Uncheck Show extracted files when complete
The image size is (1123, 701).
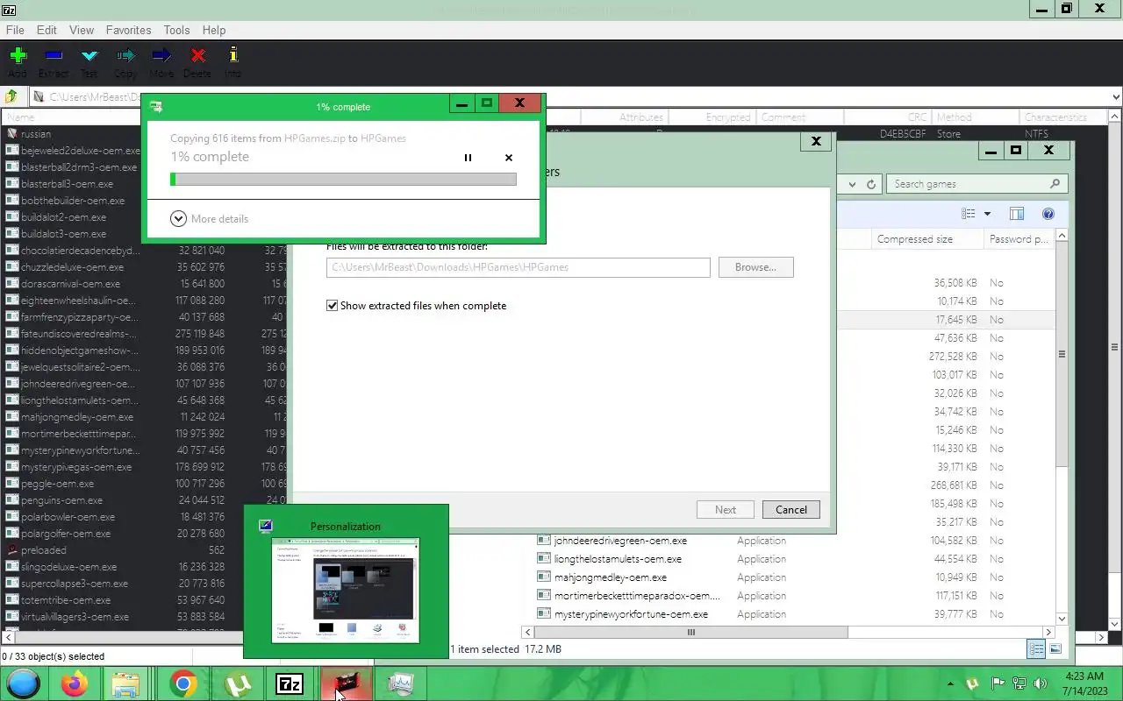point(333,306)
